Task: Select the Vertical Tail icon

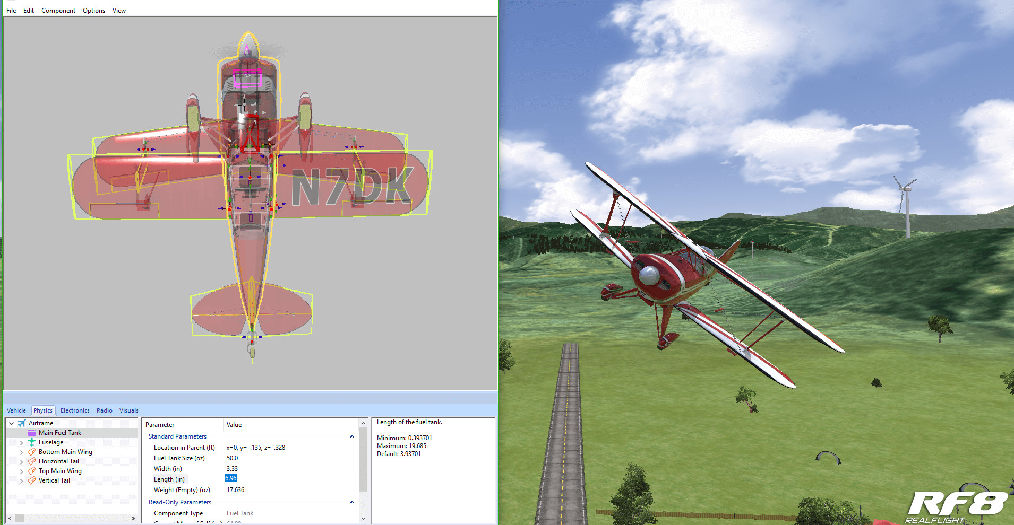Action: coord(31,480)
